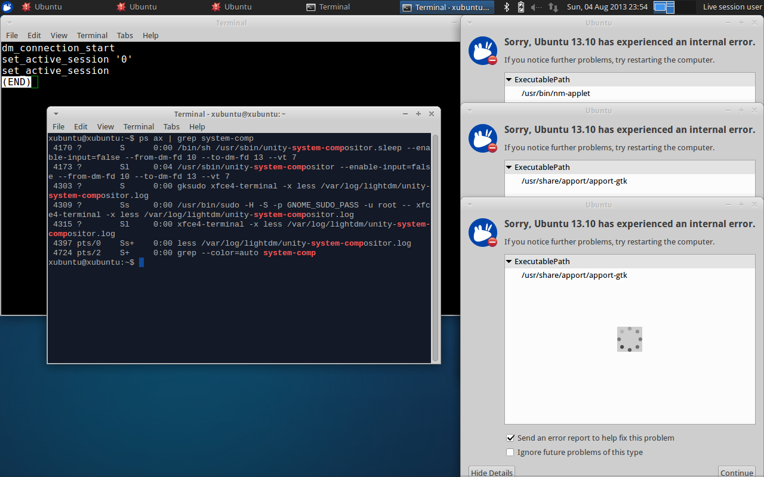Open View menu in rear Terminal window
Viewport: 764px width, 477px height.
59,35
